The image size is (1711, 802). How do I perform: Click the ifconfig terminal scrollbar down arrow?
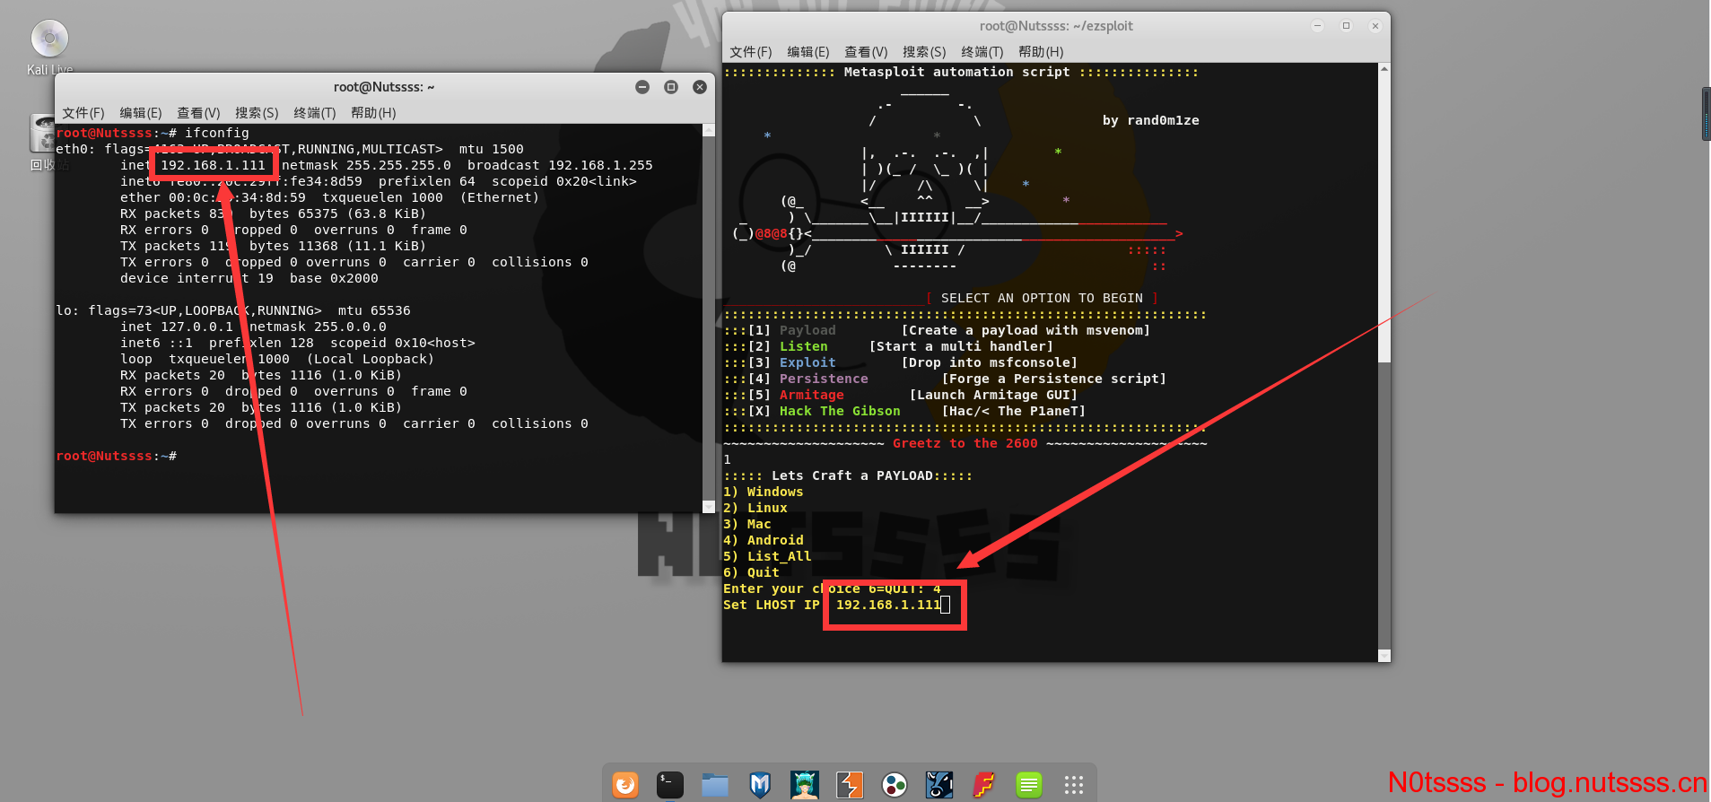coord(709,507)
